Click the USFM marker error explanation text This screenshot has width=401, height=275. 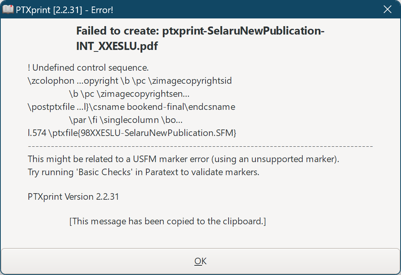coord(182,159)
